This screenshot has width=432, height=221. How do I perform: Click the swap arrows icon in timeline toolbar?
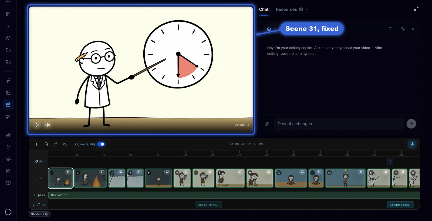pos(56,144)
